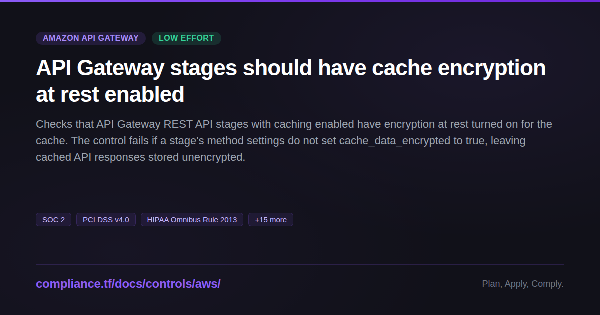Click the horizontal divider above the footer
The width and height of the screenshot is (600, 315).
[300, 264]
